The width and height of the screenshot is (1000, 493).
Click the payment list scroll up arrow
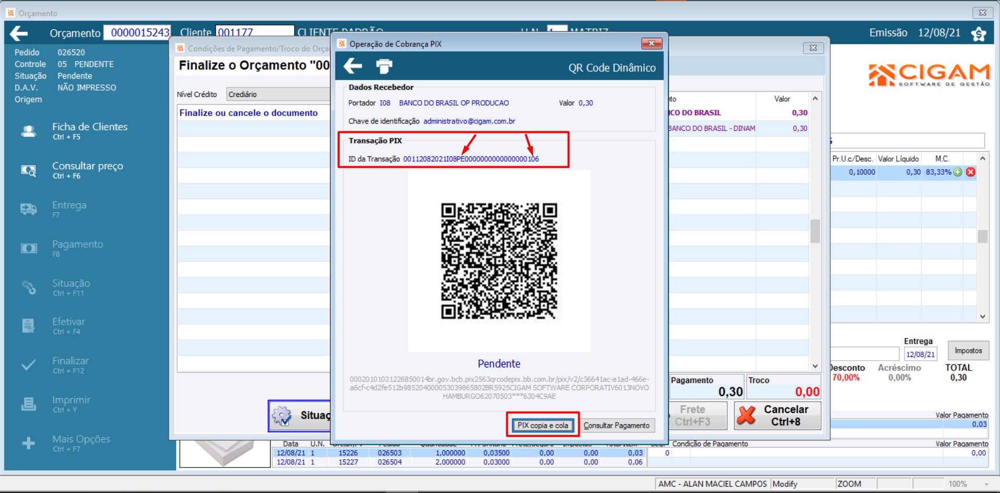815,98
